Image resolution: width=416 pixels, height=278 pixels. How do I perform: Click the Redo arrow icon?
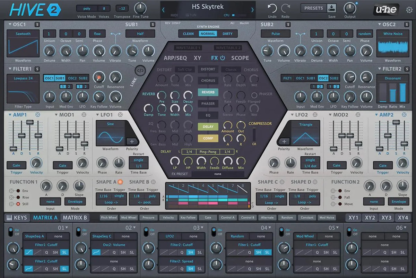coord(285,8)
